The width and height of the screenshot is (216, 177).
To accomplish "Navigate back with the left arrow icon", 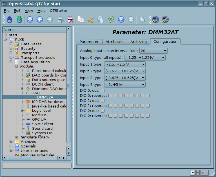I will click(x=39, y=19).
